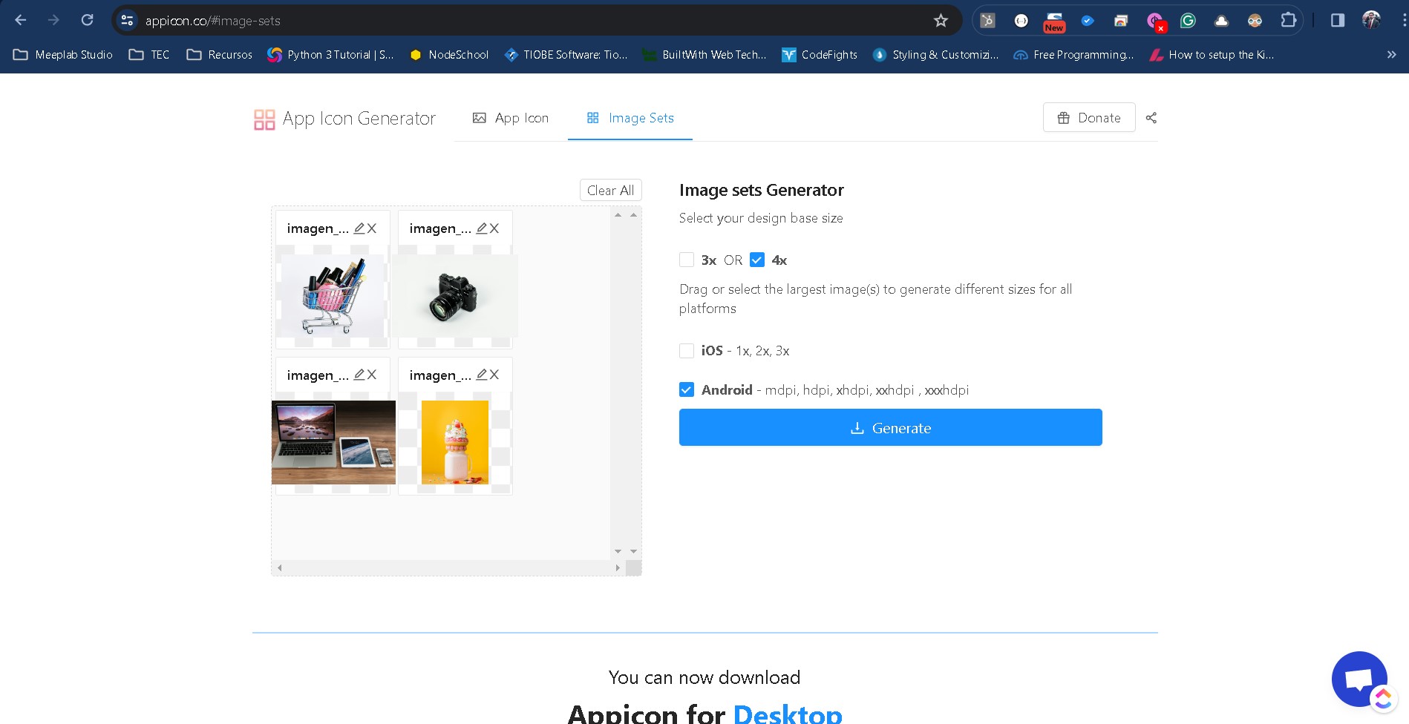Switch to the App Icon tab
This screenshot has width=1409, height=724.
tap(511, 118)
